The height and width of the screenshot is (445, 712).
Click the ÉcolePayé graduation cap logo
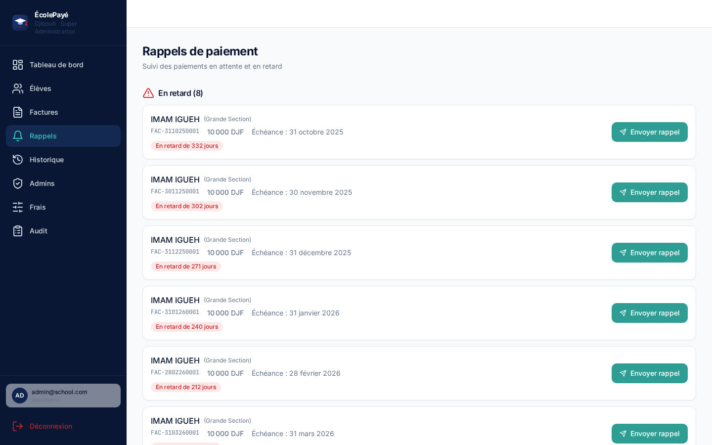[x=20, y=23]
